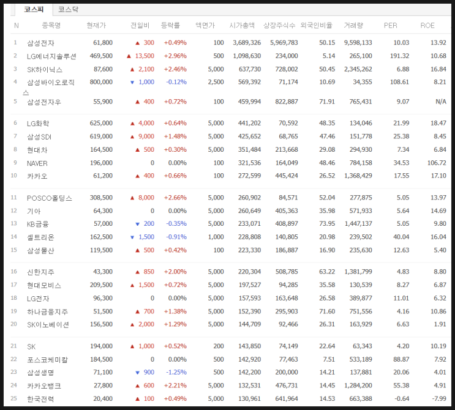This screenshot has width=455, height=410.
Task: Open the 하나금융지주 stock link
Action: point(48,311)
